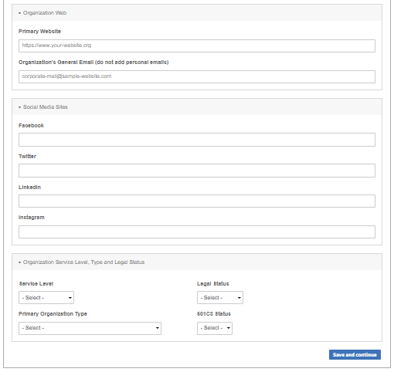Screen dimensions: 394x372
Task: Click the Service Level dropdown arrow icon
Action: (x=70, y=298)
